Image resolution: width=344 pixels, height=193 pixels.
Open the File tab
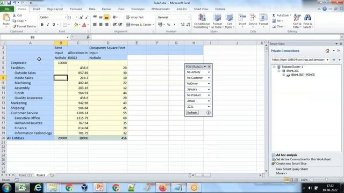point(7,9)
